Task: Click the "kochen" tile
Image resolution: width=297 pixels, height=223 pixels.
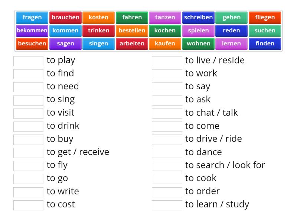Action: coord(165,30)
